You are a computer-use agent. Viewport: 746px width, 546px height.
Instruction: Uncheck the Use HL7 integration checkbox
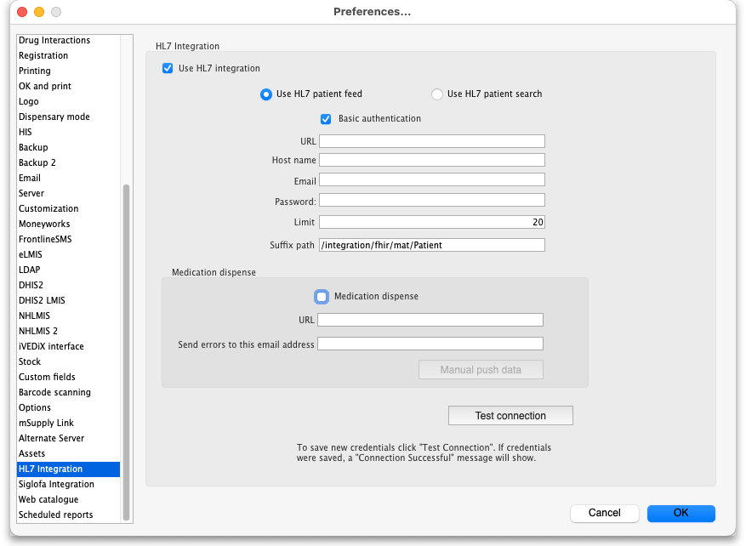tap(168, 69)
